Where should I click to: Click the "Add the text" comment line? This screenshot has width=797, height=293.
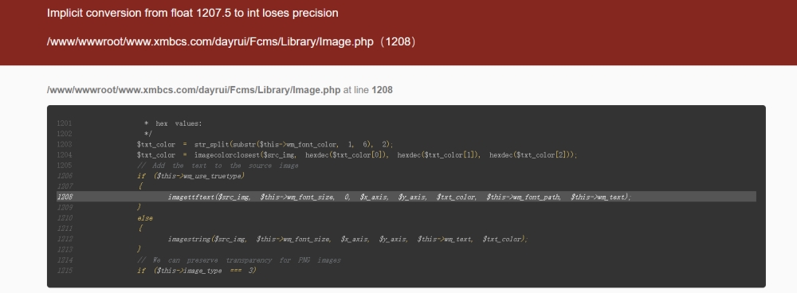click(218, 166)
